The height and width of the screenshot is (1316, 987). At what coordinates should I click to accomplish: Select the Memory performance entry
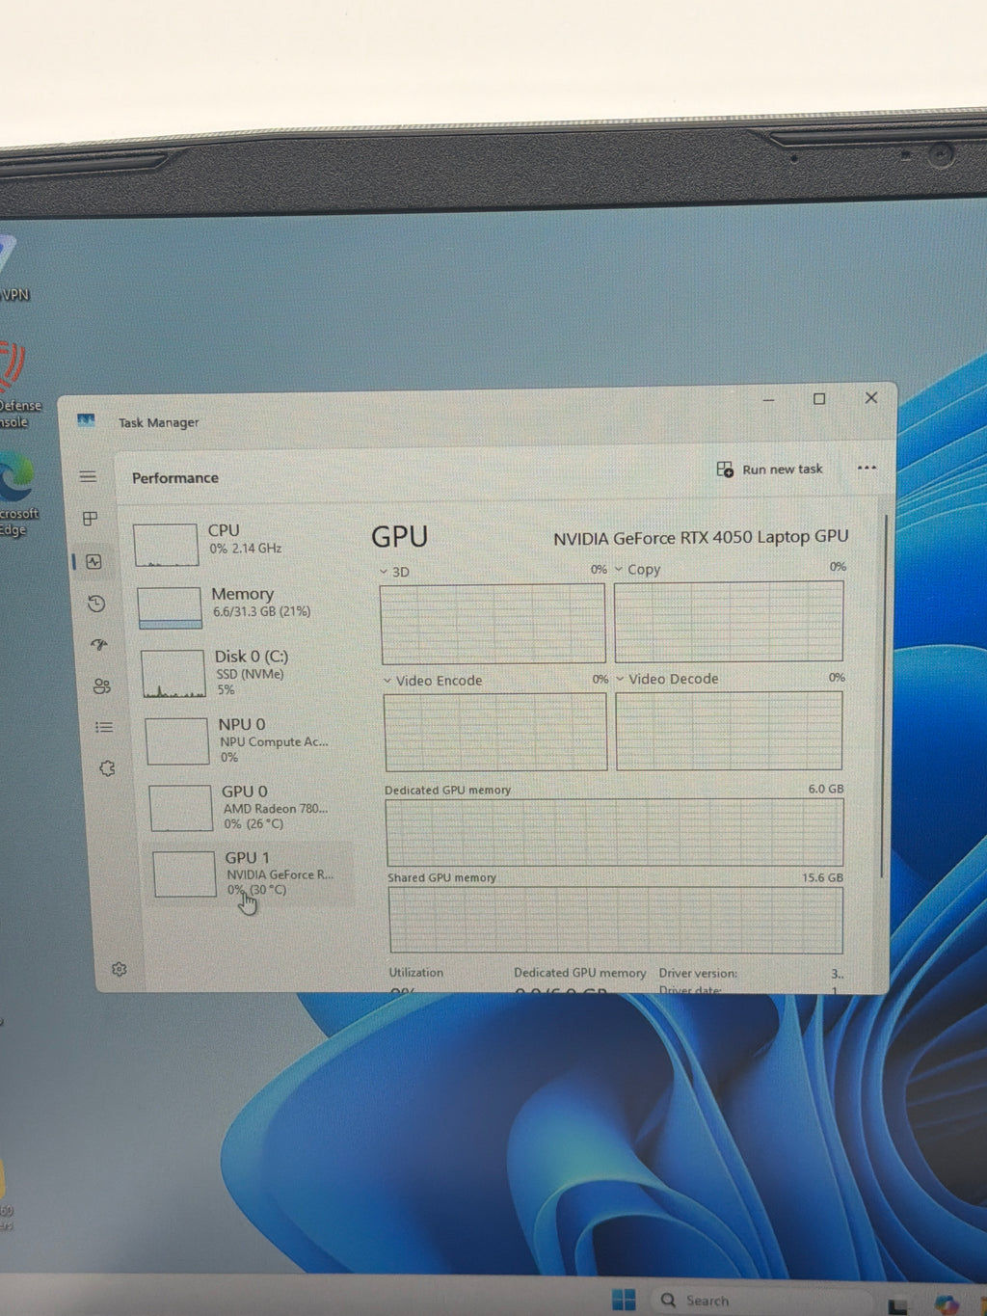point(244,606)
